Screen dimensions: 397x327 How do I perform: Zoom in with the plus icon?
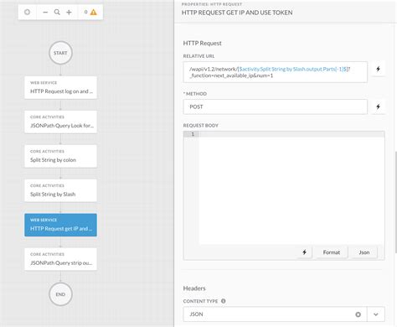tap(69, 13)
